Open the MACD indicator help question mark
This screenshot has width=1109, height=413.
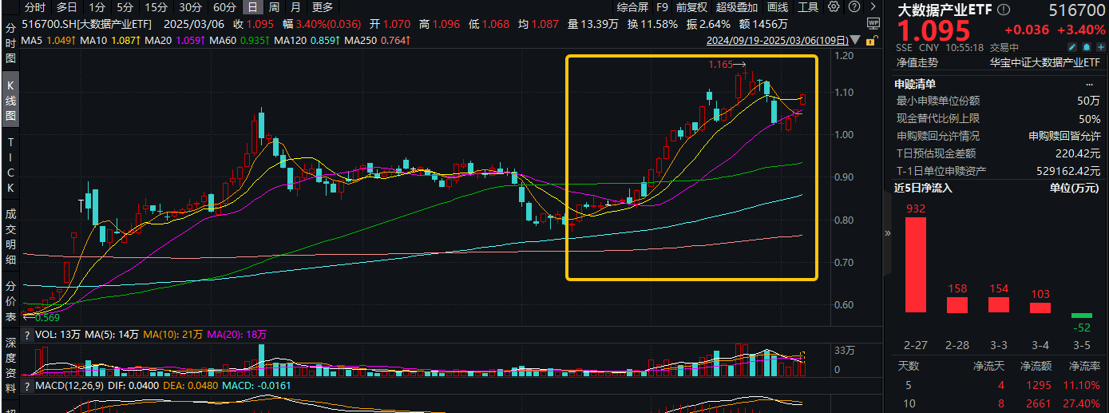click(x=27, y=386)
